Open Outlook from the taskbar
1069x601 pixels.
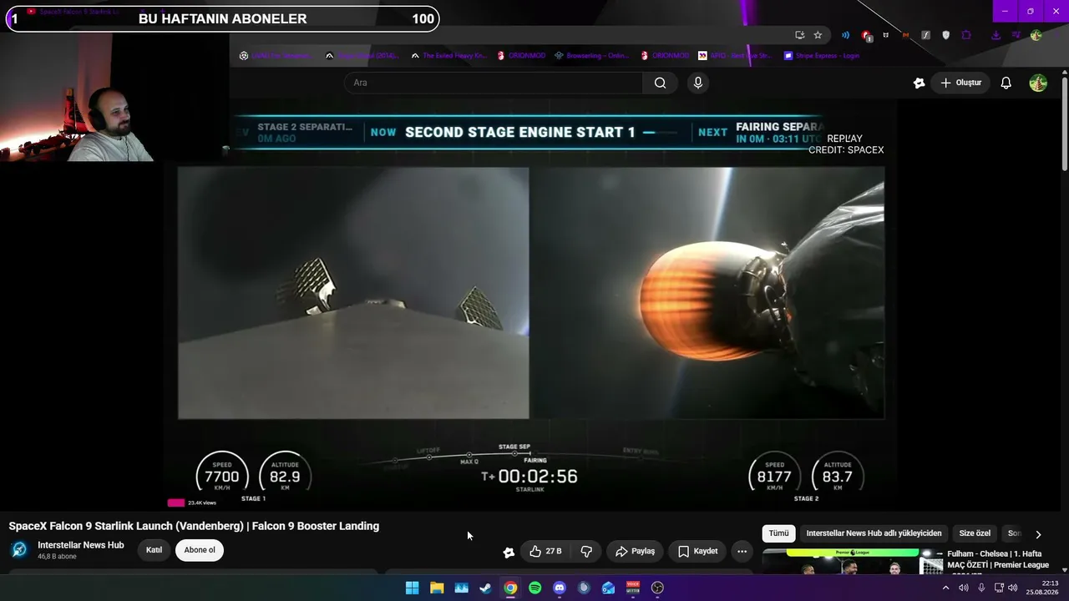pos(608,588)
